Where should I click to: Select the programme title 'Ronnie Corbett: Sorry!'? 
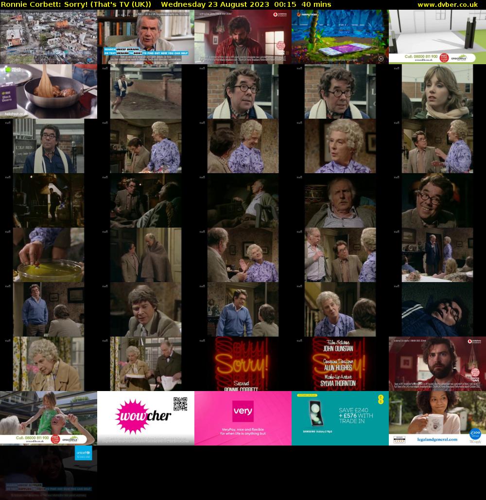tap(44, 4)
